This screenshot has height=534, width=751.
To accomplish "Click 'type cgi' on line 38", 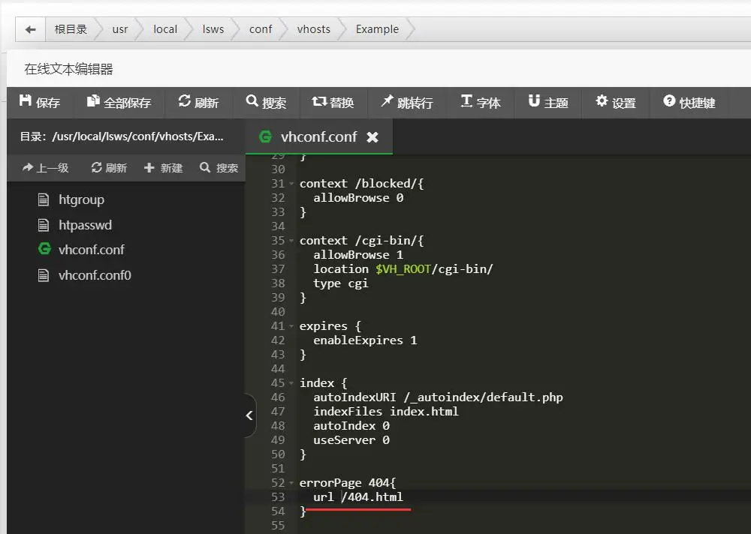I will pyautogui.click(x=340, y=283).
